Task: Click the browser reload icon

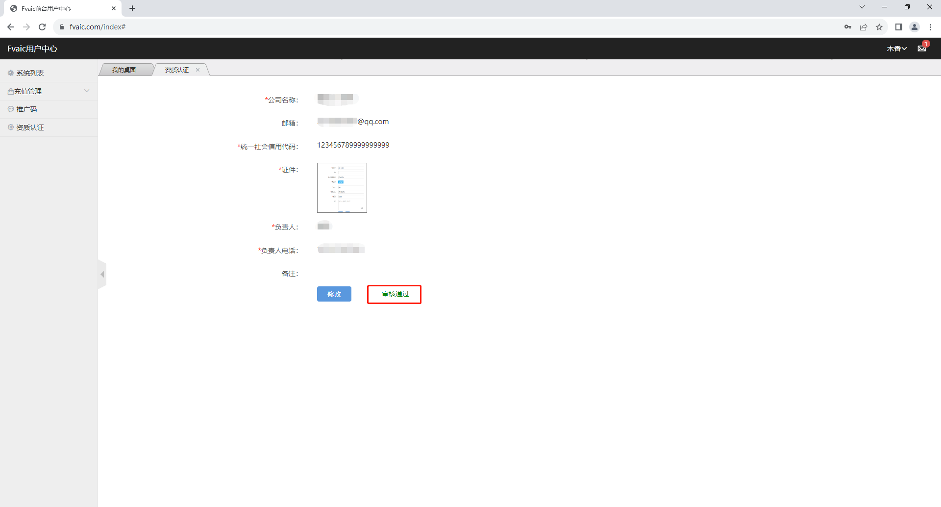Action: tap(42, 27)
